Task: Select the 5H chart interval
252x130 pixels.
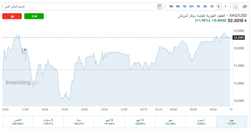Action: tap(191, 6)
